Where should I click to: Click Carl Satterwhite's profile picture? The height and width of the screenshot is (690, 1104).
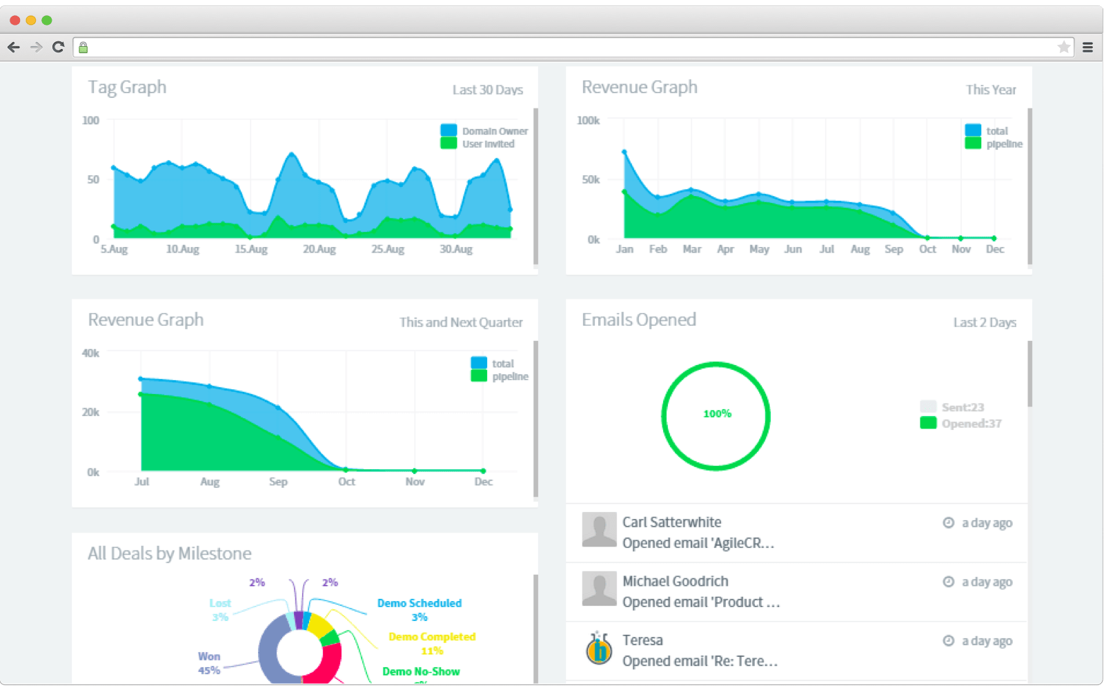[x=599, y=530]
